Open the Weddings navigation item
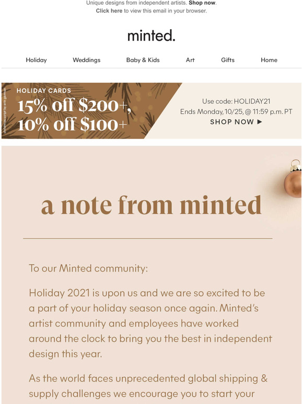Image resolution: width=303 pixels, height=404 pixels. click(86, 60)
